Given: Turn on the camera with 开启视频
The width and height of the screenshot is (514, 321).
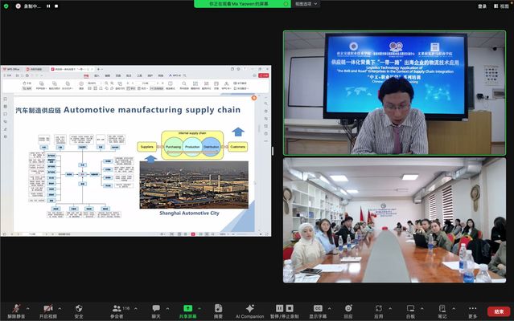Looking at the screenshot, I should pos(47,308).
